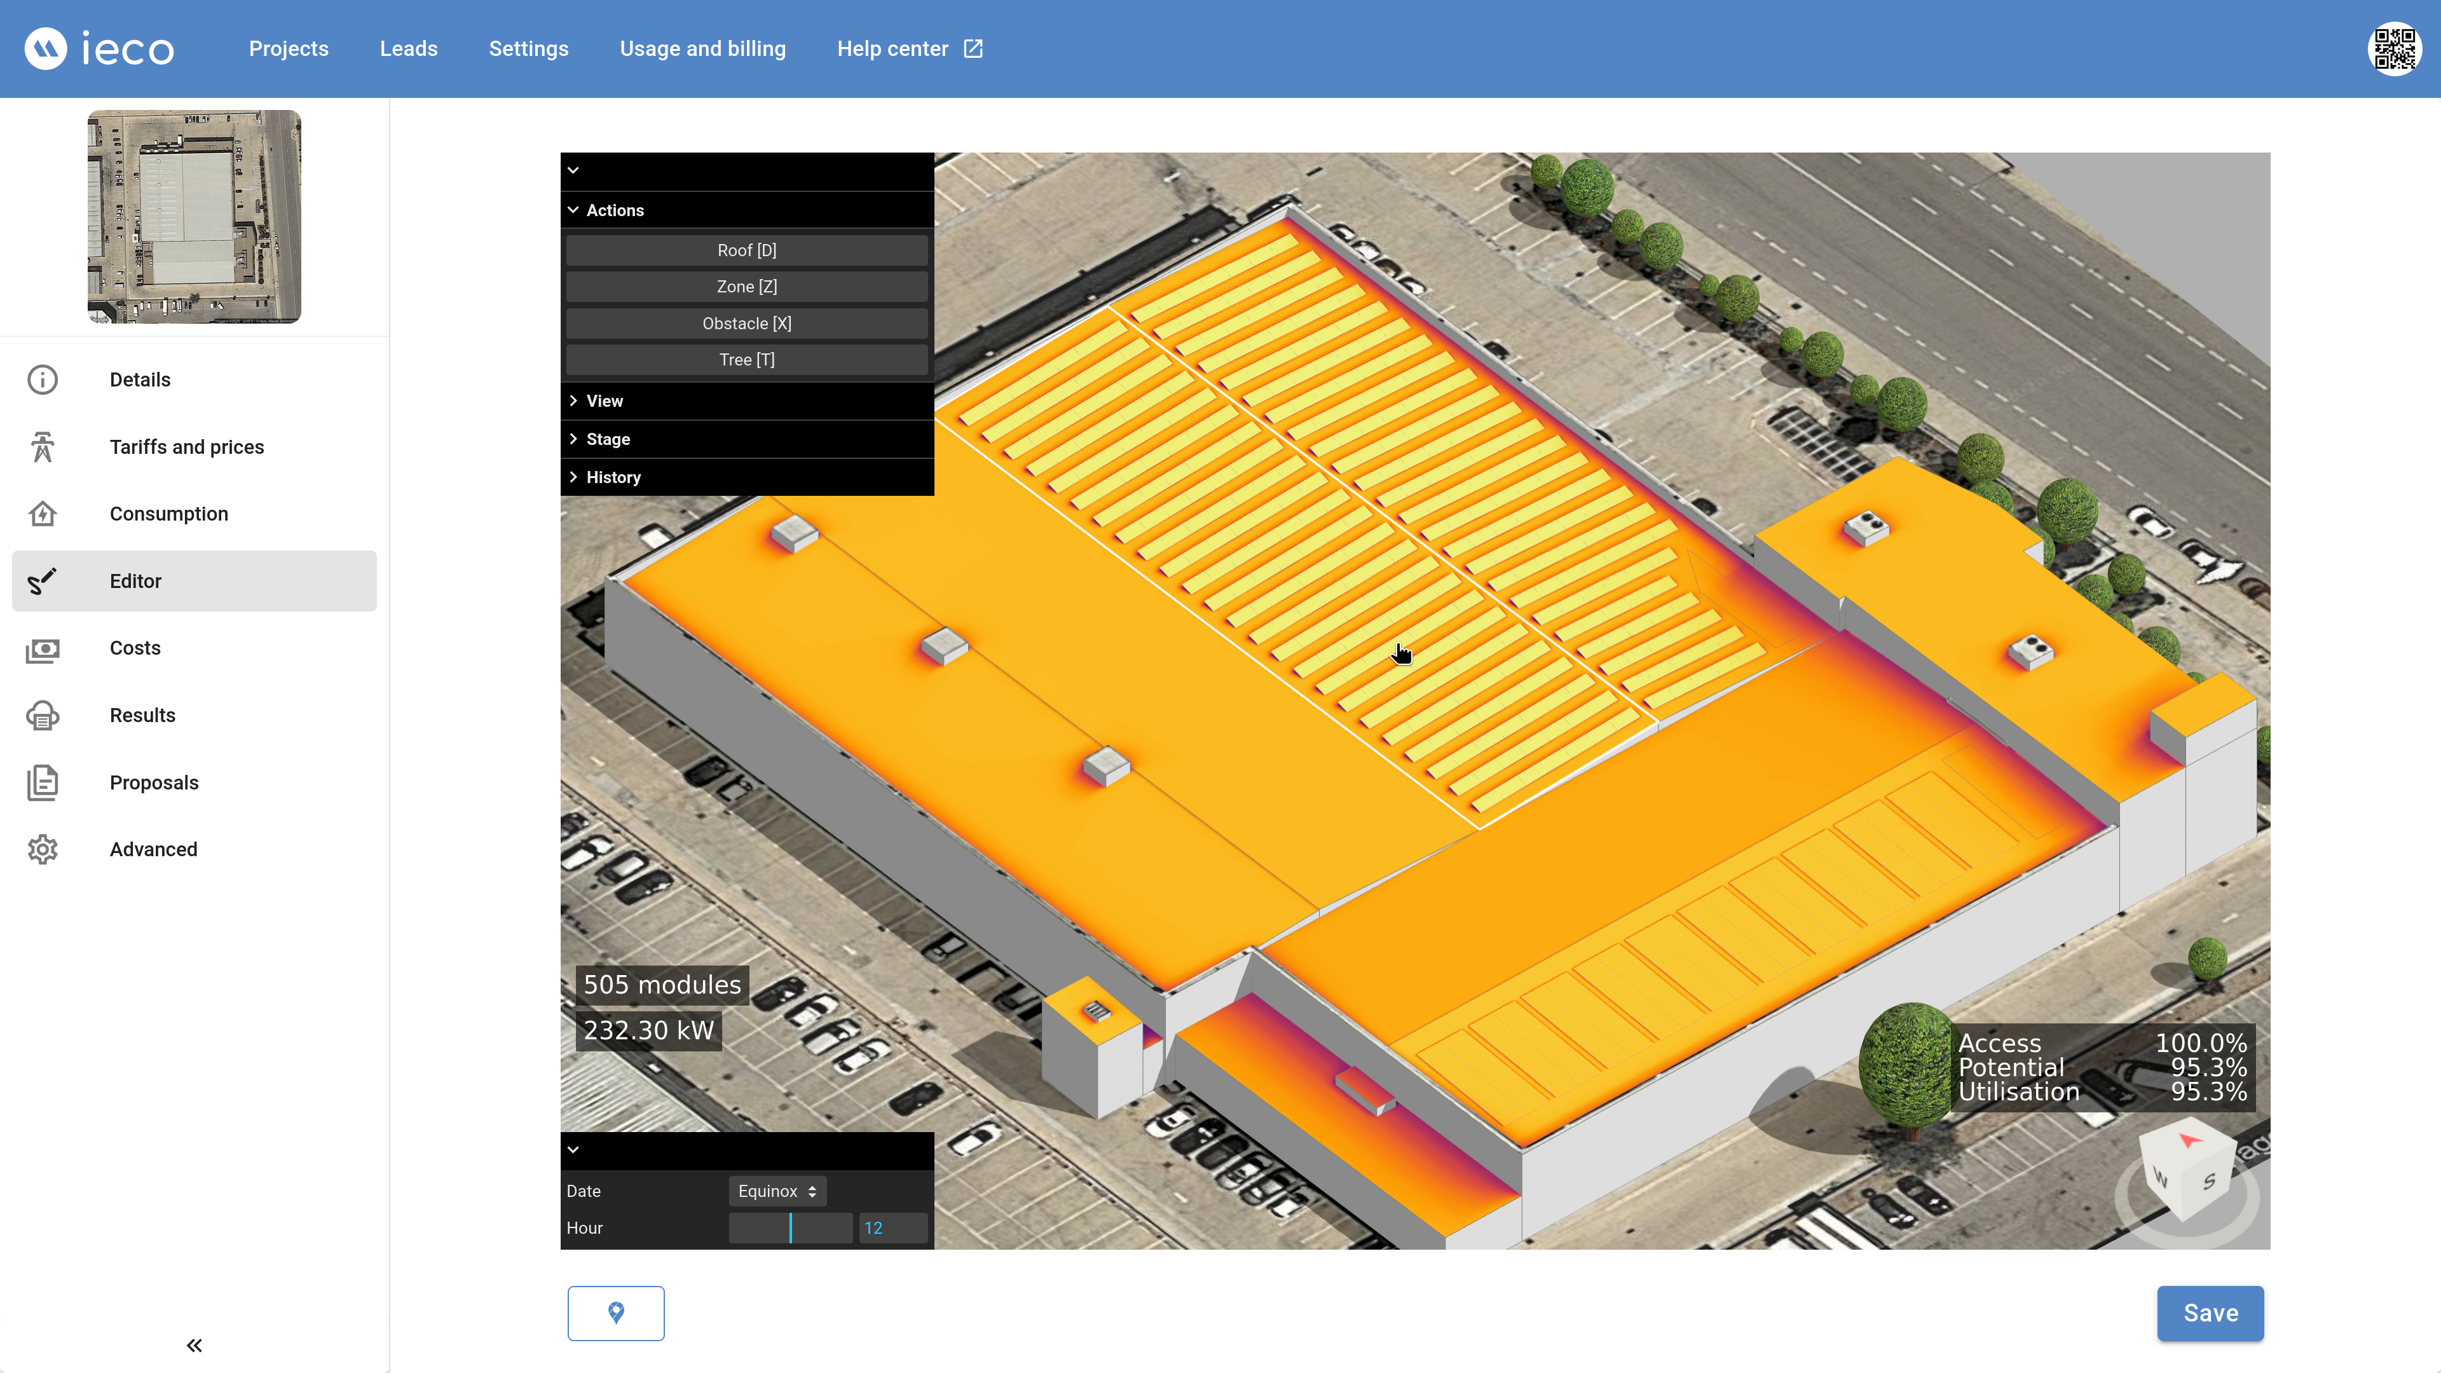Click the Roof [D] action button

747,250
